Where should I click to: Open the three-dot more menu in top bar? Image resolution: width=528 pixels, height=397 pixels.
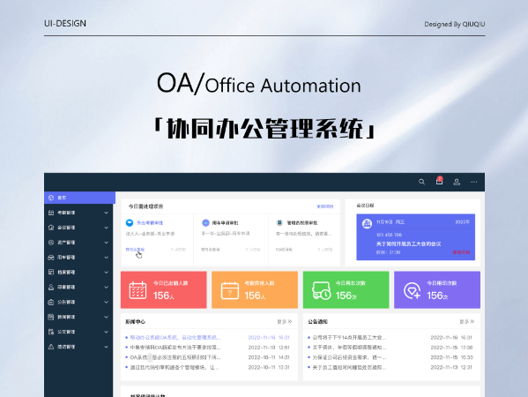[474, 182]
